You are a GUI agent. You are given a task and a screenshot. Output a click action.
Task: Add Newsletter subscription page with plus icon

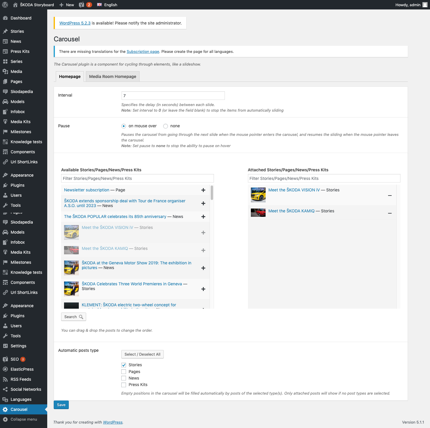tap(203, 190)
